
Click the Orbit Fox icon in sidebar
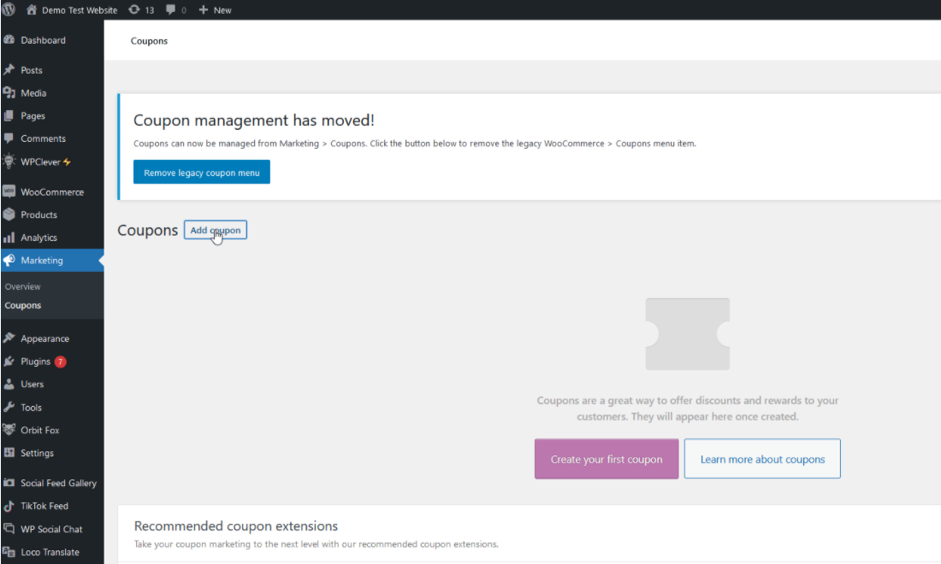(x=9, y=430)
